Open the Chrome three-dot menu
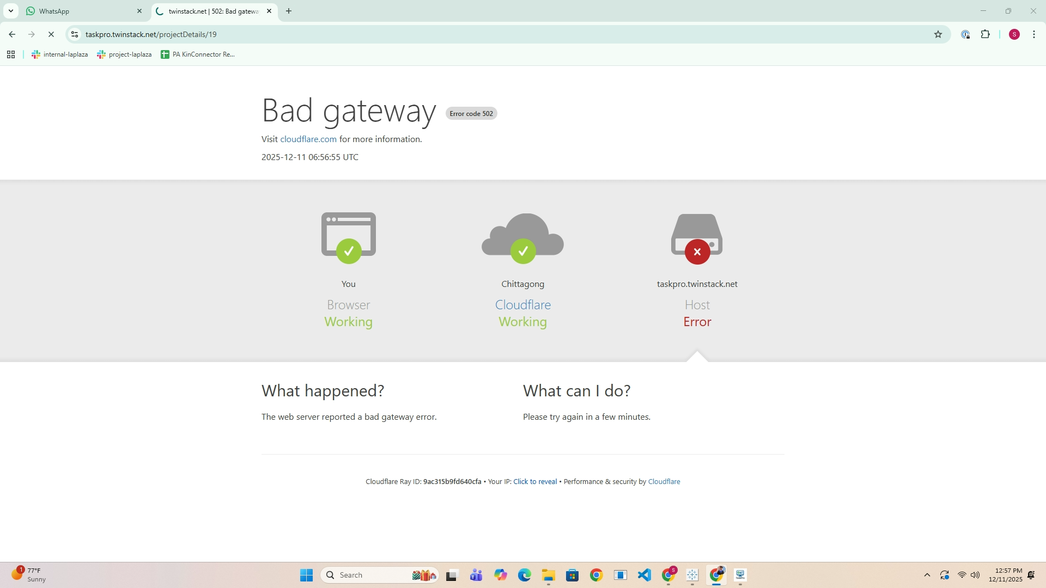The height and width of the screenshot is (588, 1046). pyautogui.click(x=1034, y=34)
